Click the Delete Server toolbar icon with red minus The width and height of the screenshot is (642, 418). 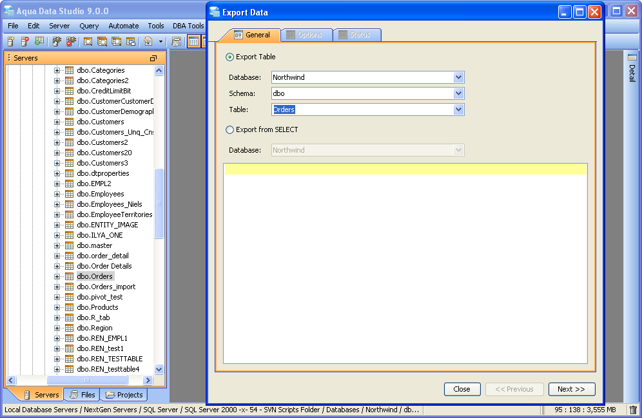(x=25, y=41)
